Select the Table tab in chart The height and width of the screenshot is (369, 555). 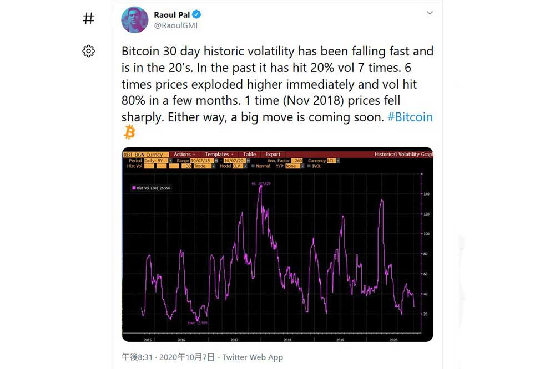point(249,155)
